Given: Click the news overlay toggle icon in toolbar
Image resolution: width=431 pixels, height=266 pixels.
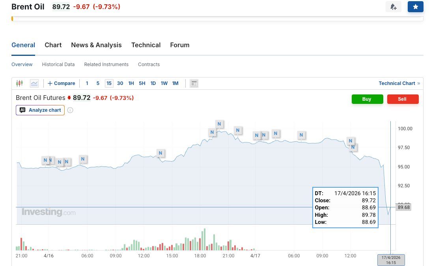Looking at the screenshot, I should pos(194,83).
